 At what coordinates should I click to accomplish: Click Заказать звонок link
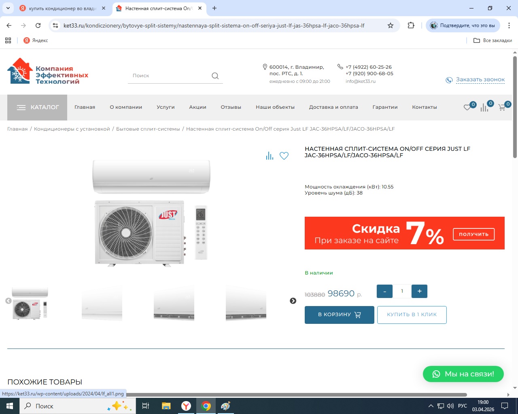480,80
